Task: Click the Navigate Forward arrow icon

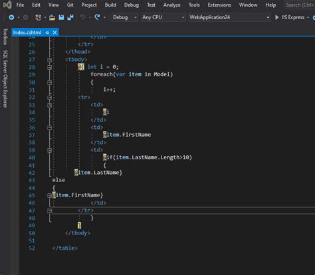Action: (x=25, y=17)
